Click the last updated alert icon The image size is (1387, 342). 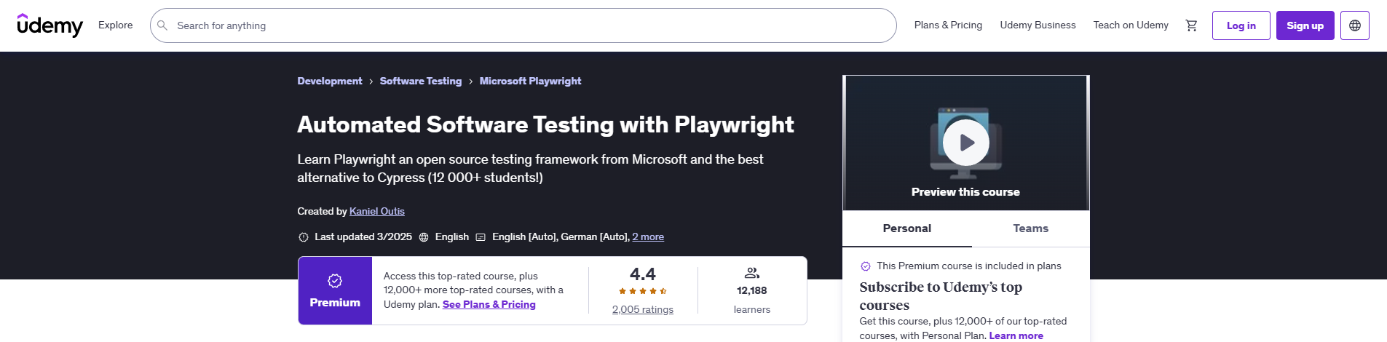coord(304,237)
